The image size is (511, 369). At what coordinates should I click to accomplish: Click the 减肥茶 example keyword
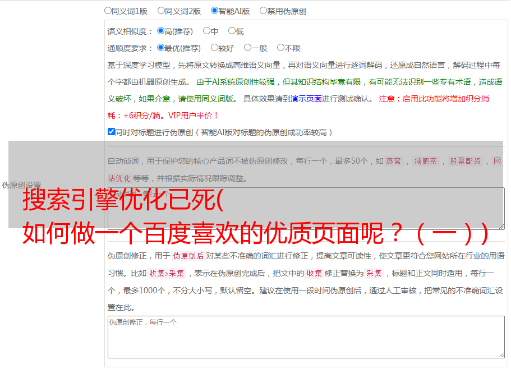(426, 161)
